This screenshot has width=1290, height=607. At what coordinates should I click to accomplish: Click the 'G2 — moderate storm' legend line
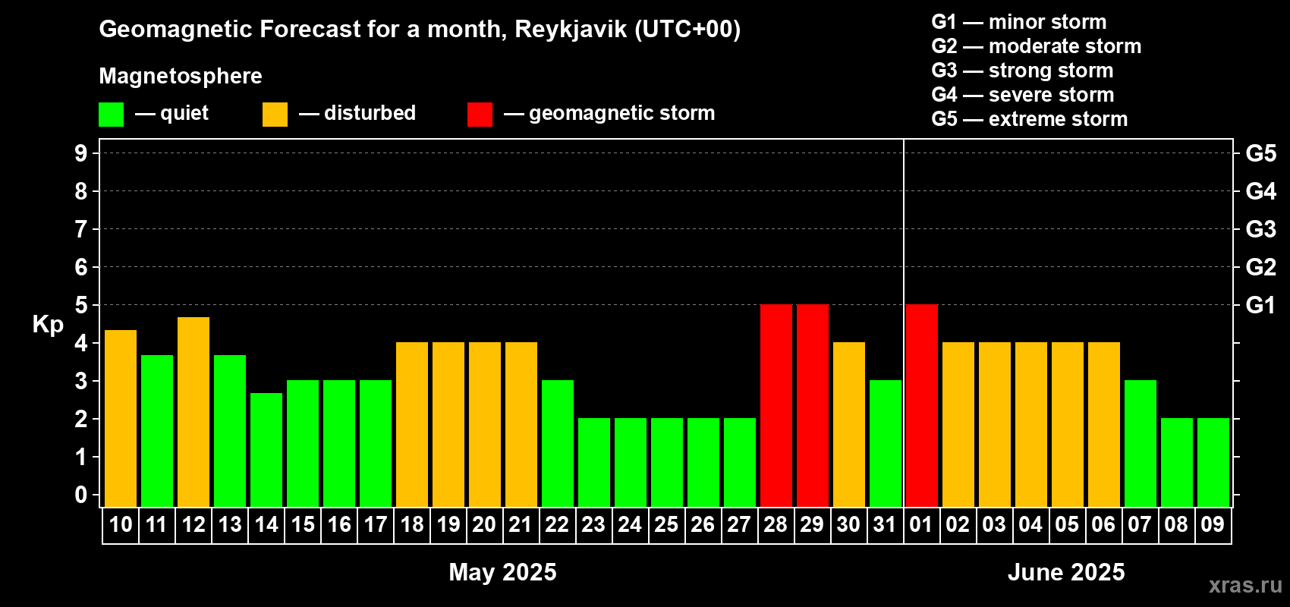coord(1037,46)
